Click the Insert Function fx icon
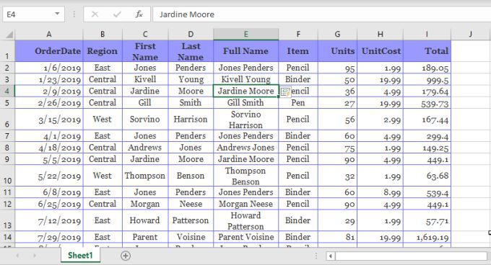 click(x=139, y=14)
